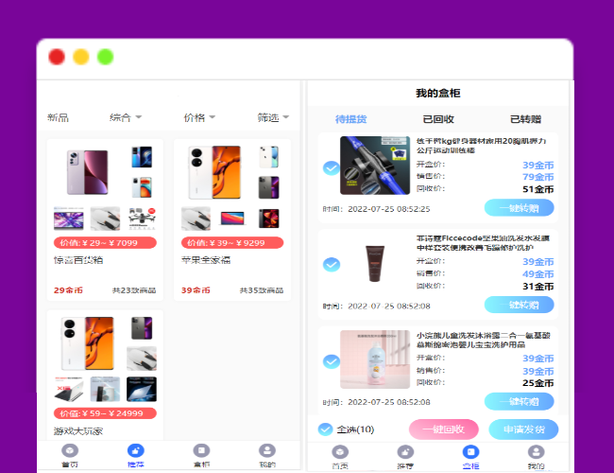Image resolution: width=614 pixels, height=473 pixels.
Task: Click the 我的盒柜 page title
Action: [438, 94]
